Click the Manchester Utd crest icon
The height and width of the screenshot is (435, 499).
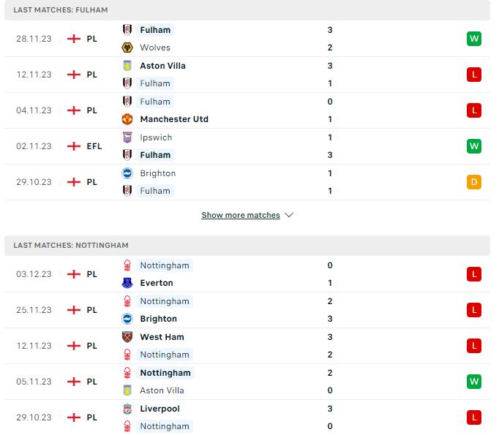point(127,119)
